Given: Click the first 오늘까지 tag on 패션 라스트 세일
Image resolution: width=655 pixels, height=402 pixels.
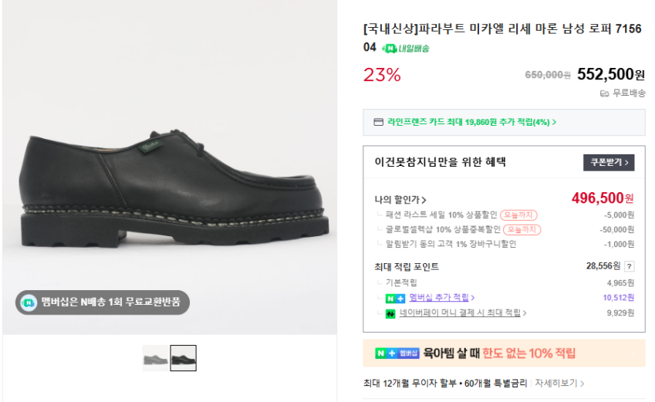Looking at the screenshot, I should pyautogui.click(x=519, y=215).
